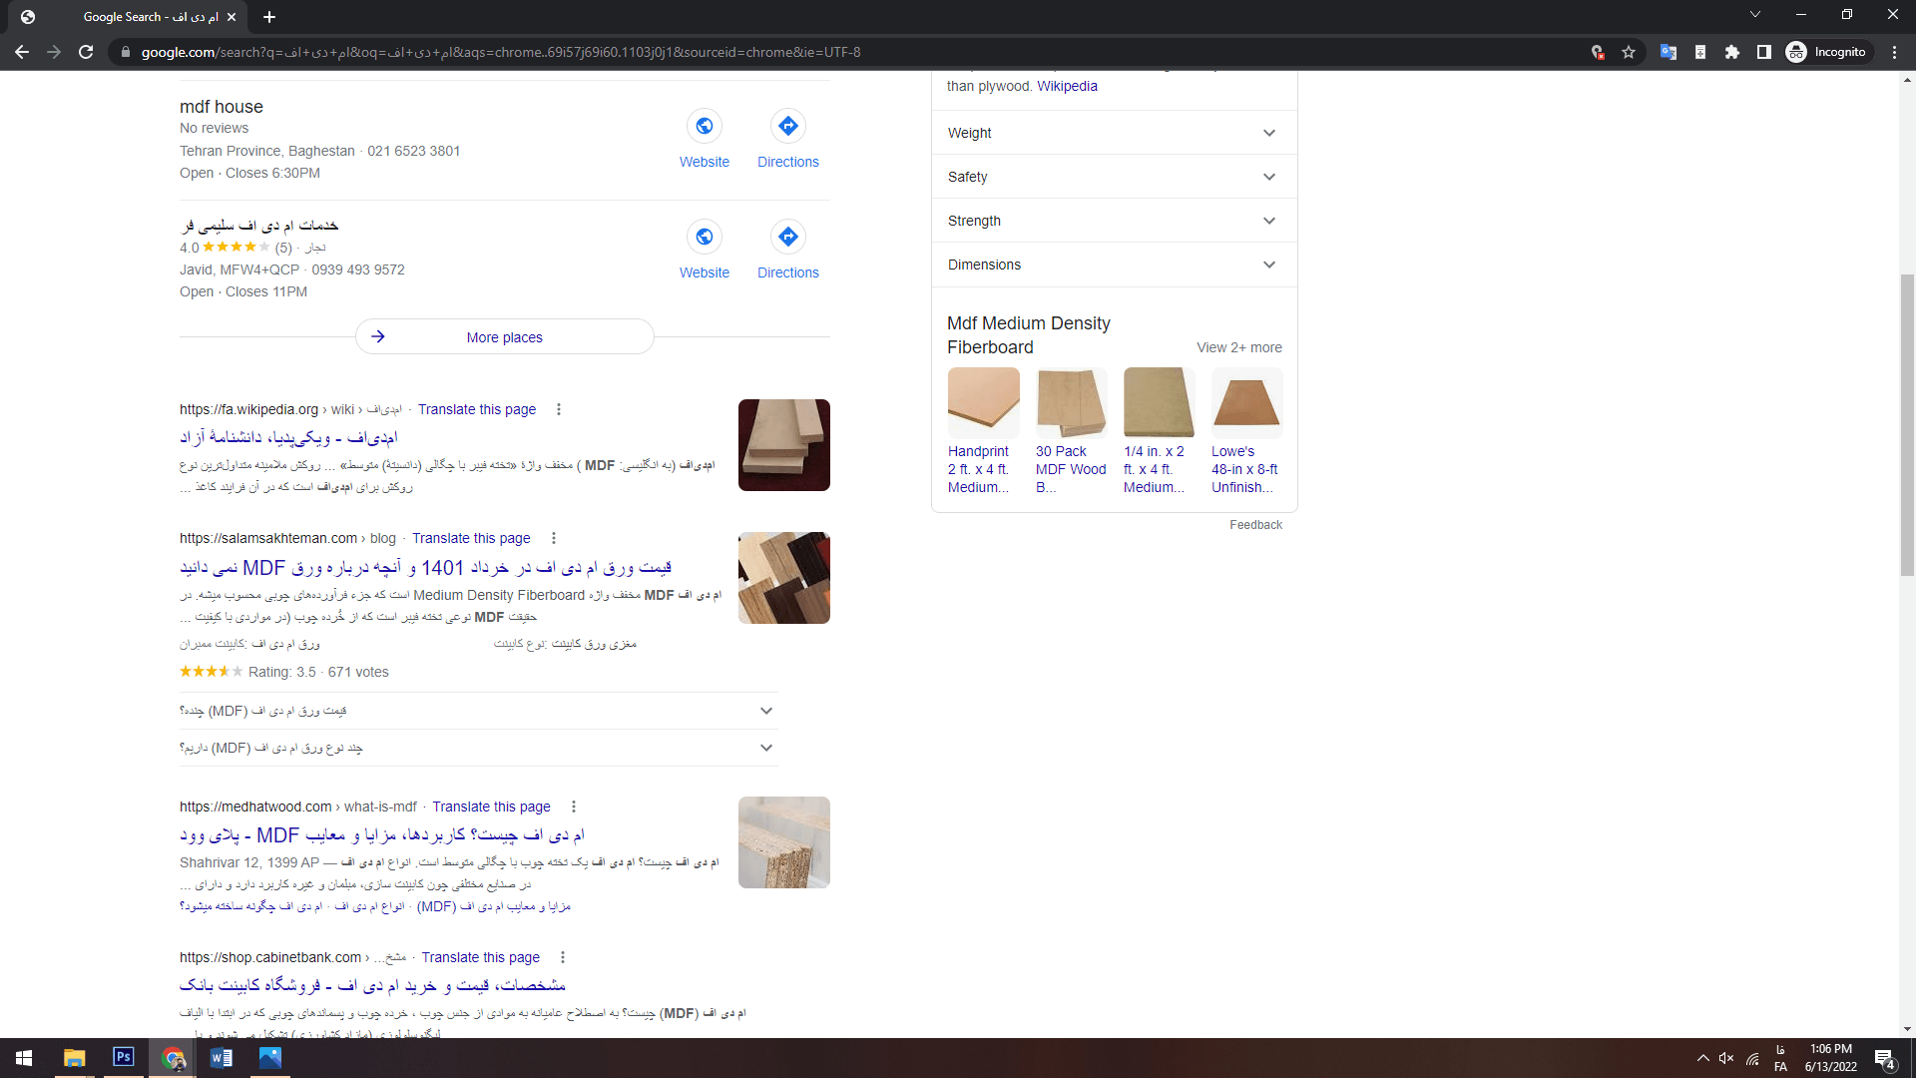Click the mdf house place title
This screenshot has width=1916, height=1078.
coord(222,107)
